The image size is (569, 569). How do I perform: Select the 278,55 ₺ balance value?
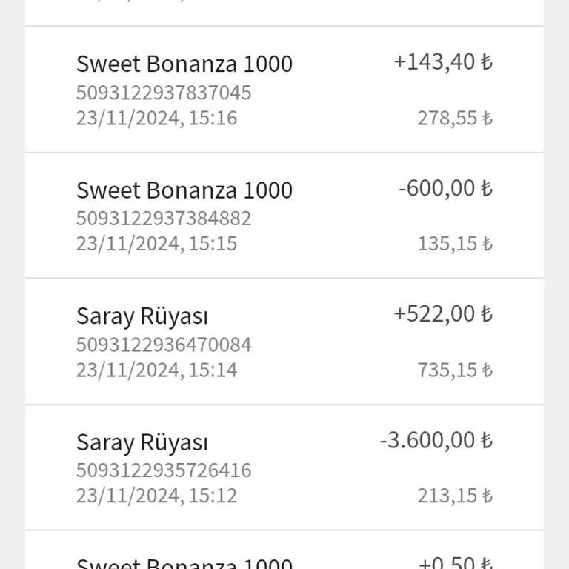454,118
